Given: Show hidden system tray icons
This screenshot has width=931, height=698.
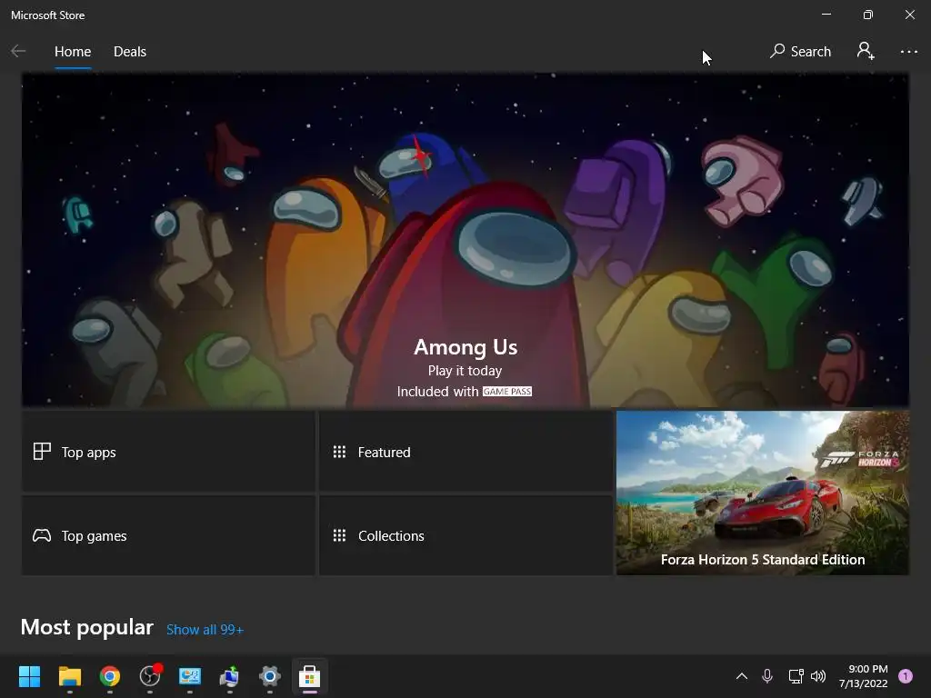Looking at the screenshot, I should 742,676.
